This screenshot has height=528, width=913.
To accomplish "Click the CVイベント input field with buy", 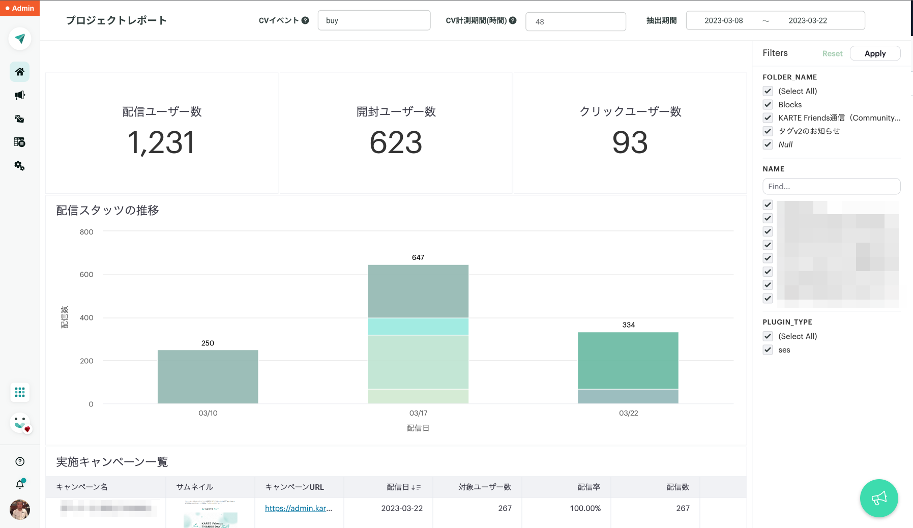I will tap(374, 20).
